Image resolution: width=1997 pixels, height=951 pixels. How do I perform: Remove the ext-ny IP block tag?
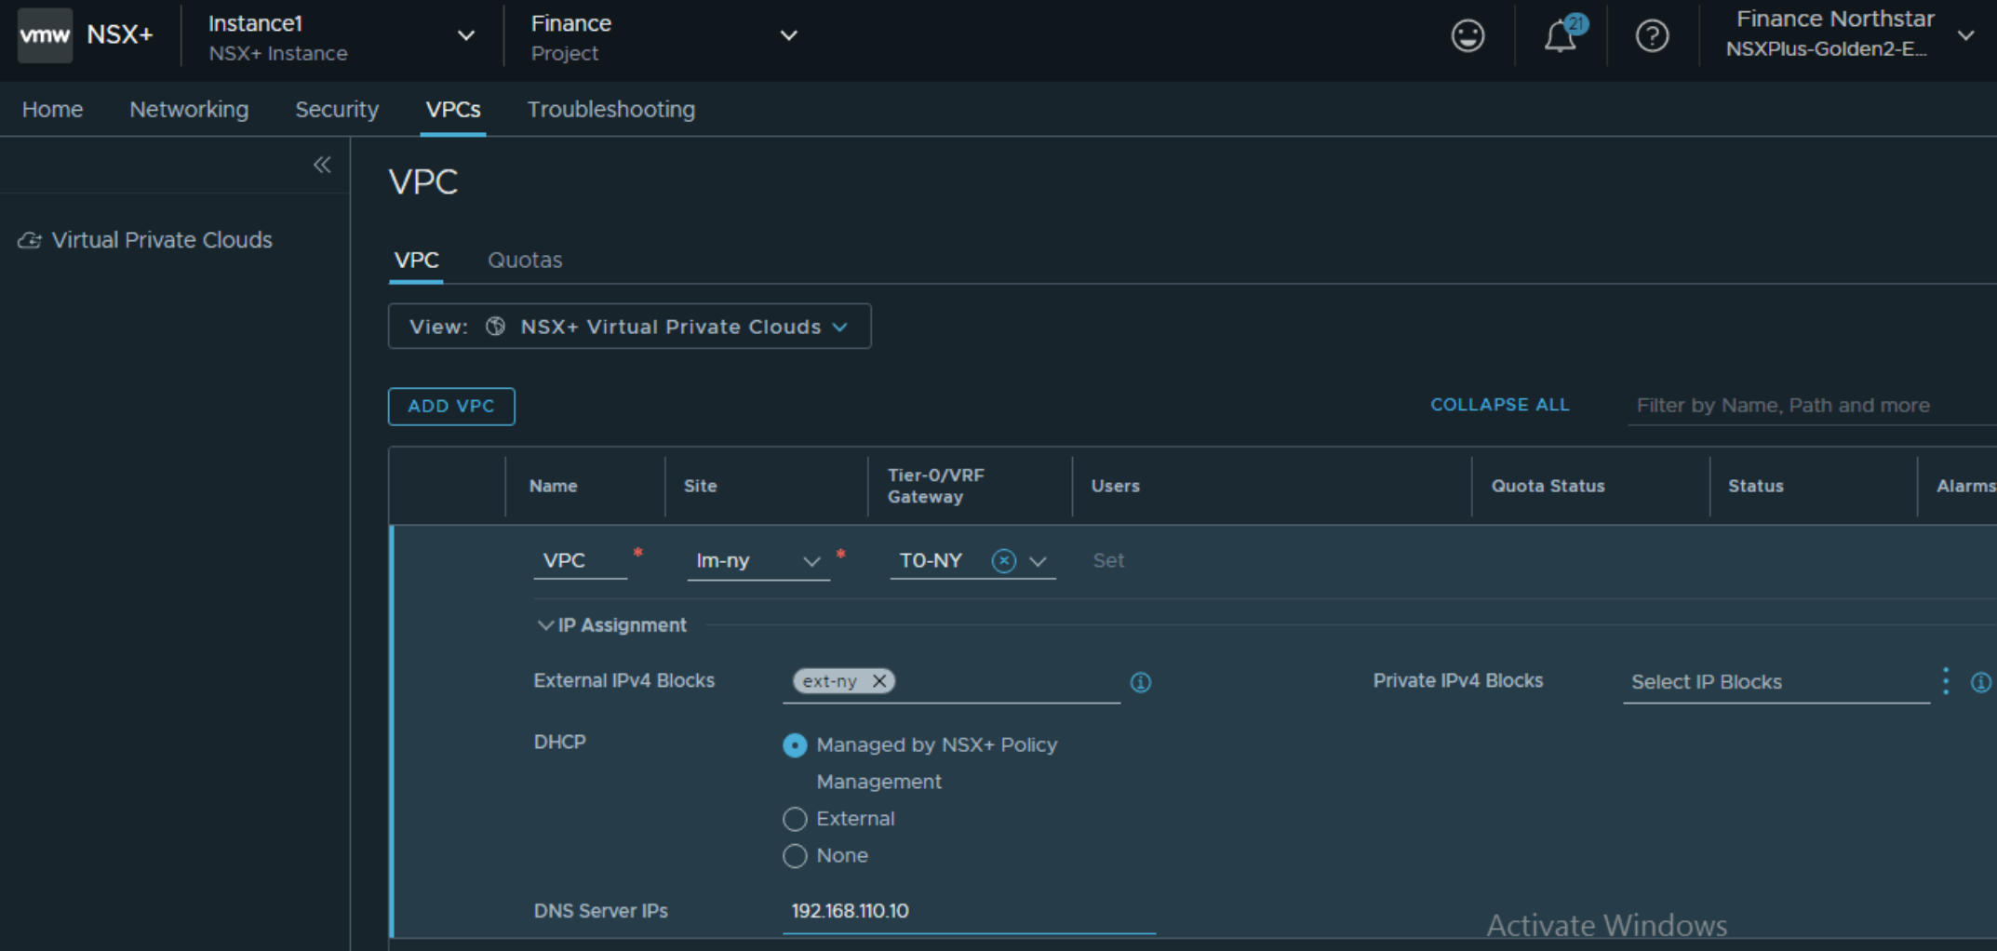tap(878, 681)
